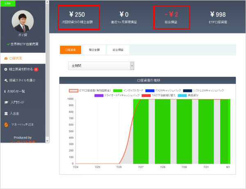Open the 入出金 menu item
Image resolution: width=246 pixels, height=189 pixels.
23,113
